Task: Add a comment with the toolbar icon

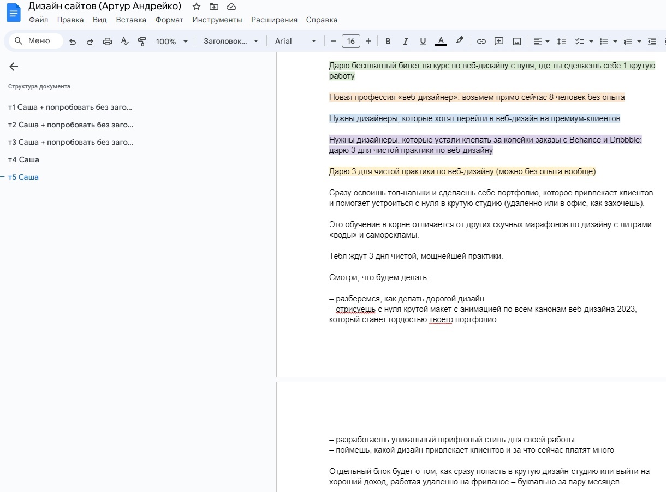Action: [499, 42]
